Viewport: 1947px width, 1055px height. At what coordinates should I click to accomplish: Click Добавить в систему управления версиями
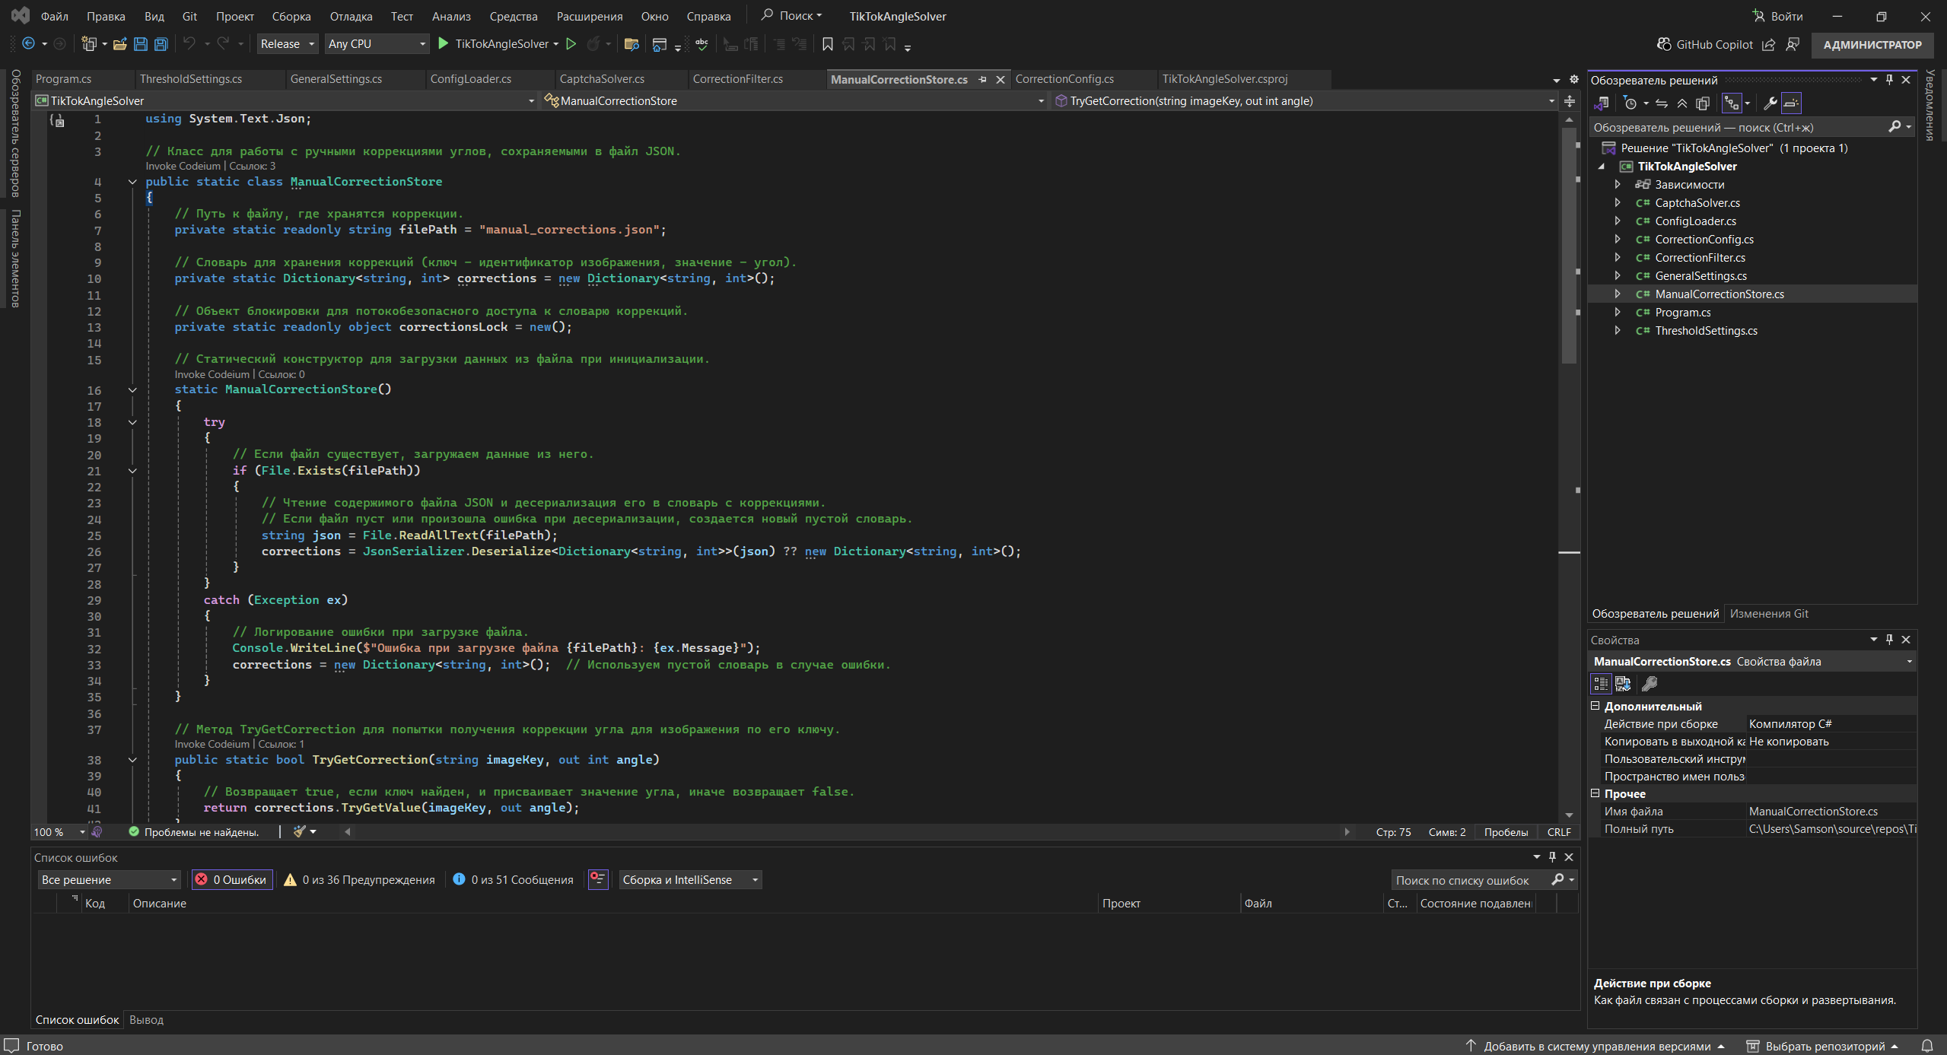[1595, 1046]
